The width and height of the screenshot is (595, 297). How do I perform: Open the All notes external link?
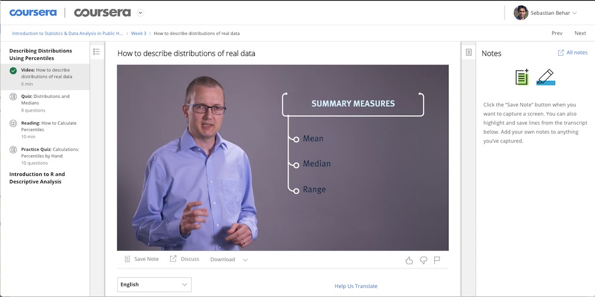[572, 53]
